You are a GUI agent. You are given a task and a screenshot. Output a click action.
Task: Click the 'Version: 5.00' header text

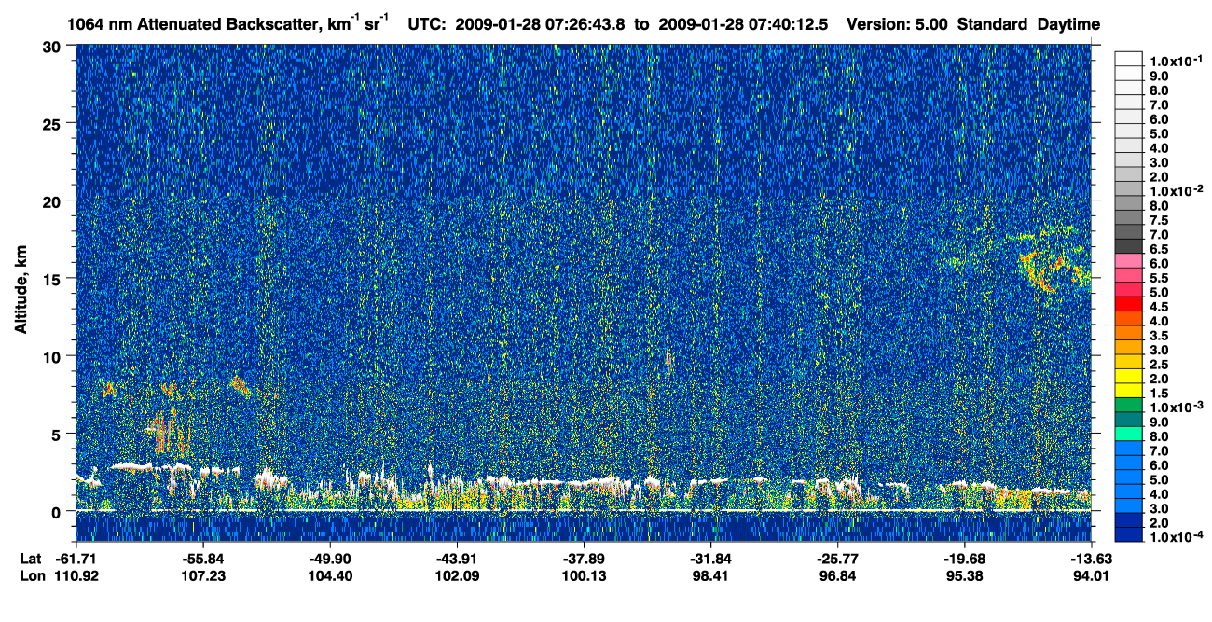(x=895, y=24)
